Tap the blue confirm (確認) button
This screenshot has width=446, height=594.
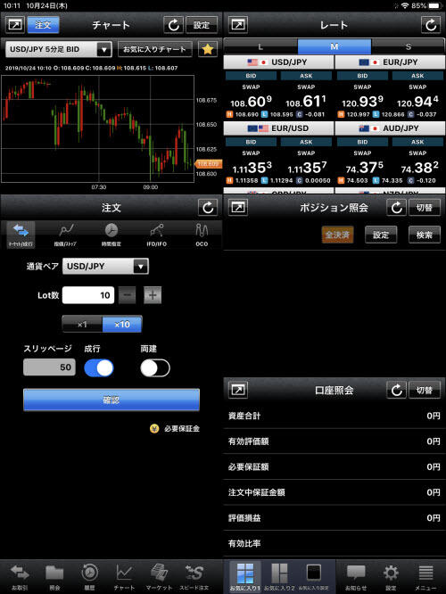click(111, 400)
